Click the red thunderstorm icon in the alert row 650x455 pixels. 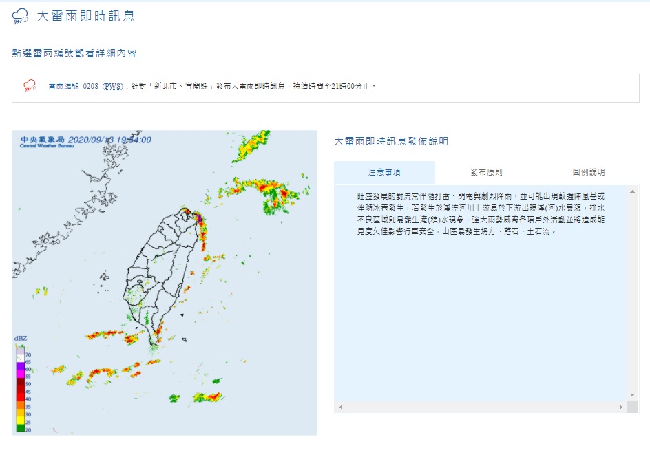[30, 86]
